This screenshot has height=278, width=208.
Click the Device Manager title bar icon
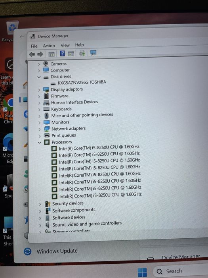(x=33, y=37)
